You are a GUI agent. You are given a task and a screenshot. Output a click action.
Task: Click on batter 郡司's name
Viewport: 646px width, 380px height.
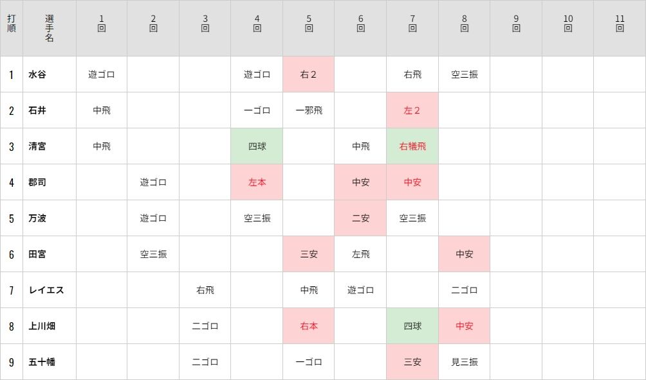coord(37,182)
